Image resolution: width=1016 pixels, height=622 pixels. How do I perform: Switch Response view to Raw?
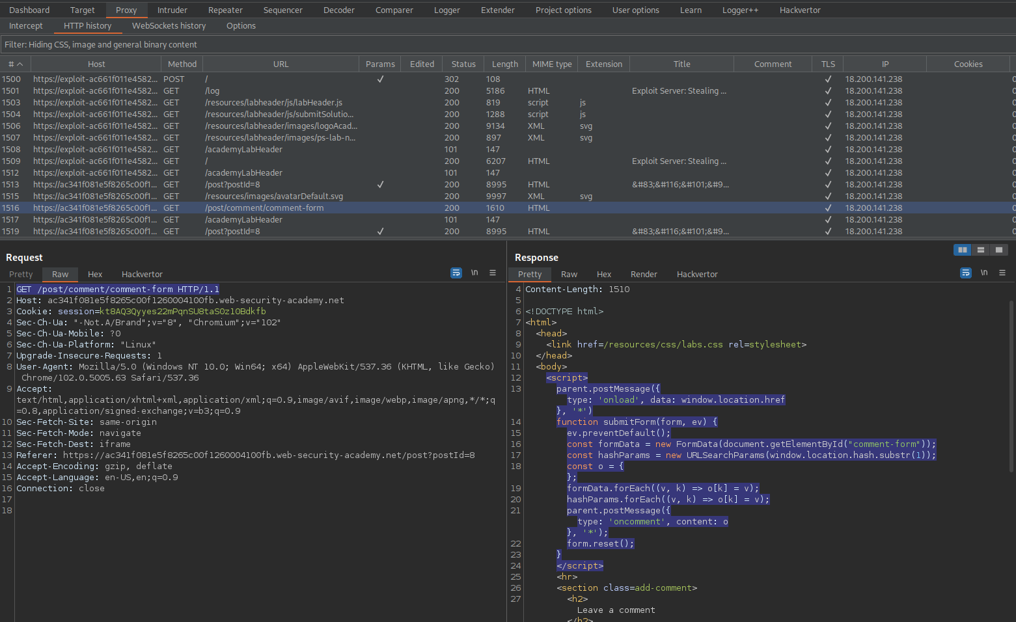click(569, 274)
